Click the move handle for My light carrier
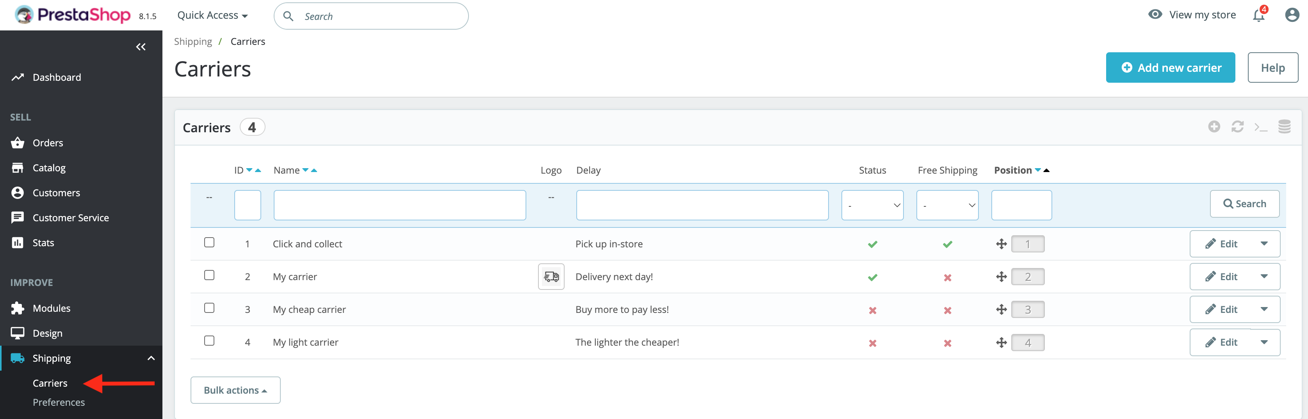 [1001, 343]
